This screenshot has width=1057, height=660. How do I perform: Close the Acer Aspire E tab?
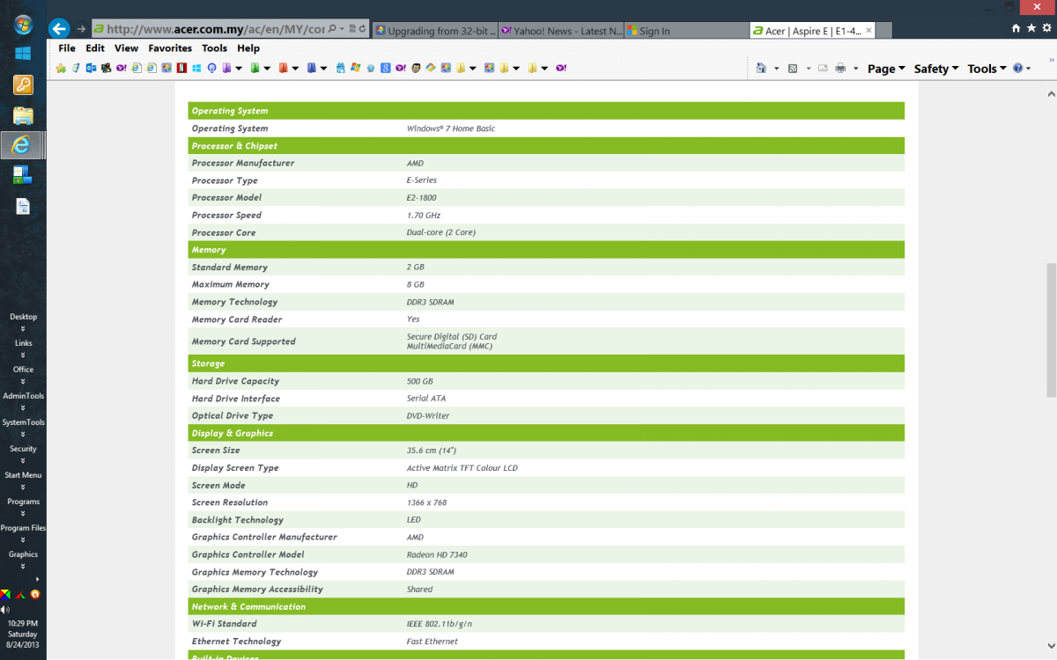coord(869,31)
